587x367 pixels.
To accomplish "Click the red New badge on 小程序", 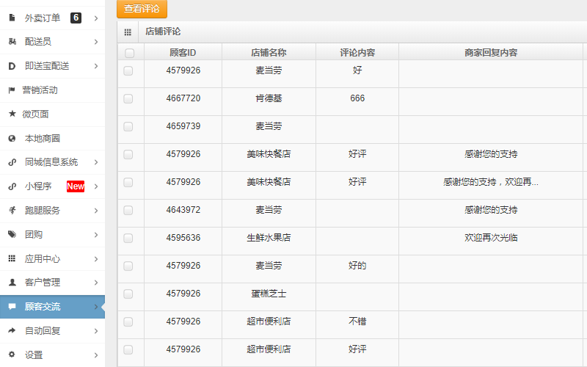I will [x=76, y=186].
